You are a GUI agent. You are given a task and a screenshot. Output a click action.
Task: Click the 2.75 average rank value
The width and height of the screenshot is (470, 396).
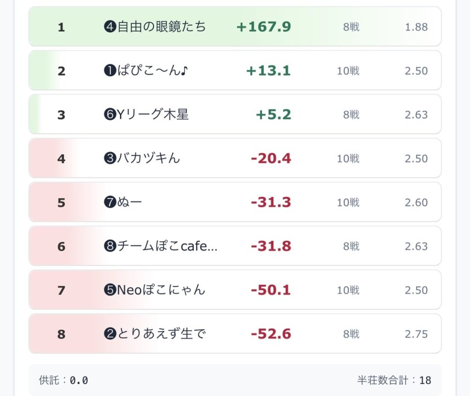416,334
